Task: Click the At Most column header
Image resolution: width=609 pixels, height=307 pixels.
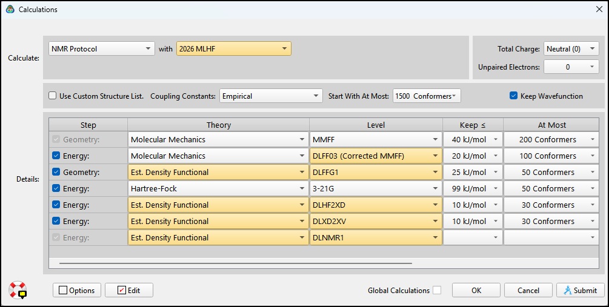Action: coord(551,125)
